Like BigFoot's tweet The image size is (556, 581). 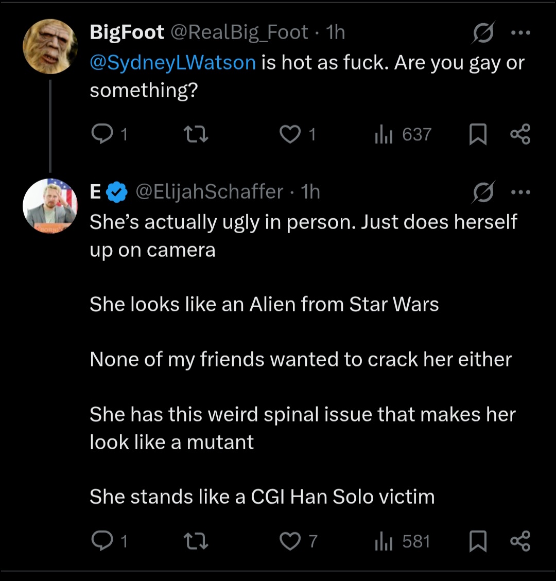(x=290, y=134)
